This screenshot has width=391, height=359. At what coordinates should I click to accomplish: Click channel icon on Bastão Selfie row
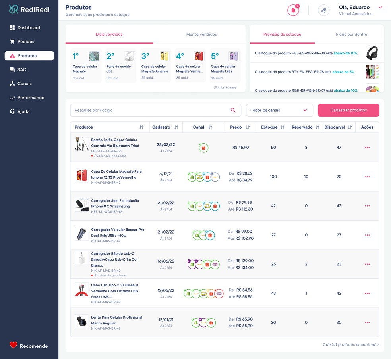click(x=203, y=148)
